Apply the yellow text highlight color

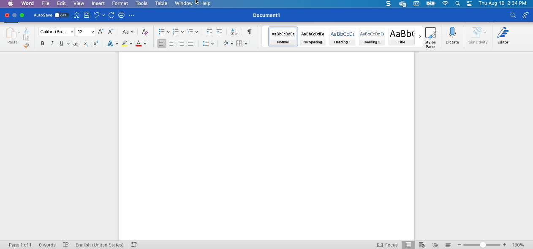[x=124, y=43]
